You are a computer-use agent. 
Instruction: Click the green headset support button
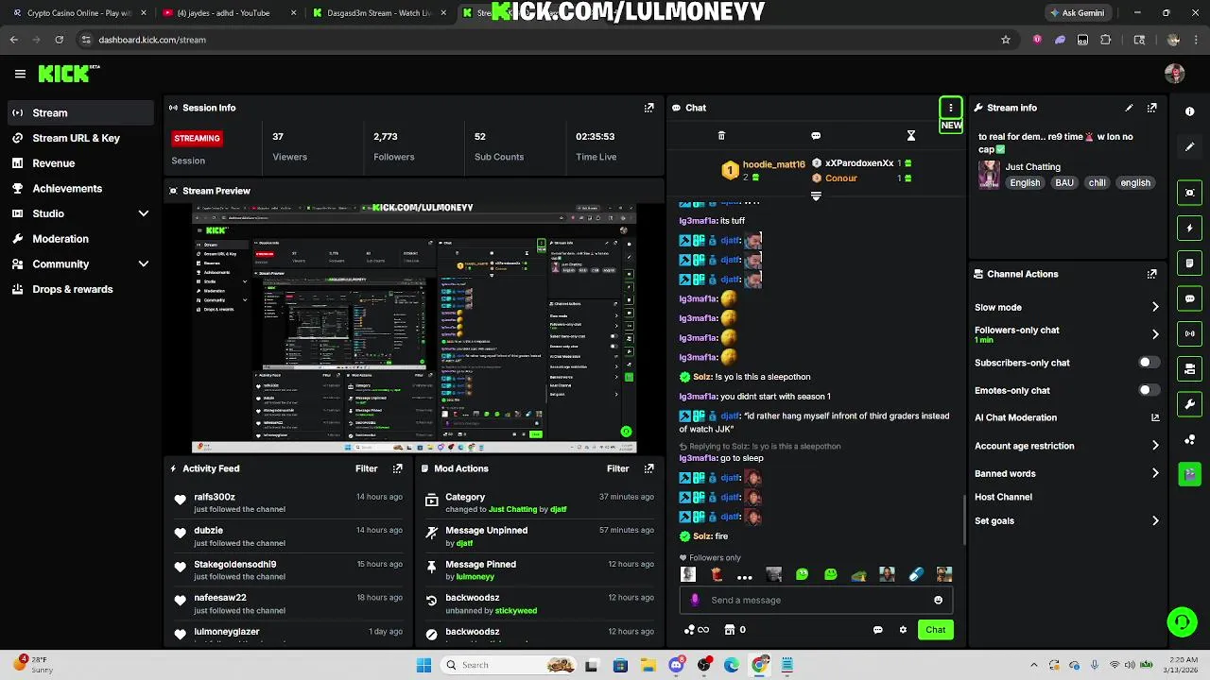pos(1182,621)
